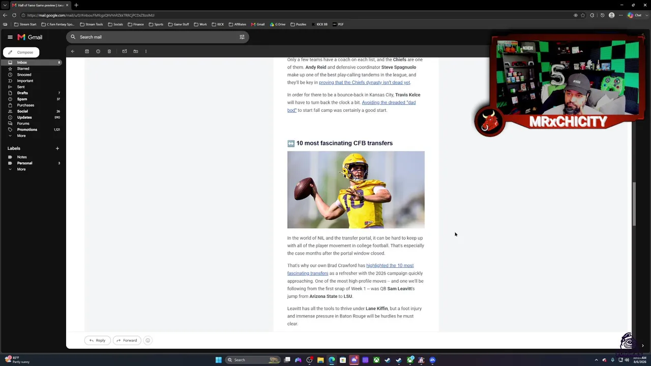
Task: Forward this email
Action: 127,341
